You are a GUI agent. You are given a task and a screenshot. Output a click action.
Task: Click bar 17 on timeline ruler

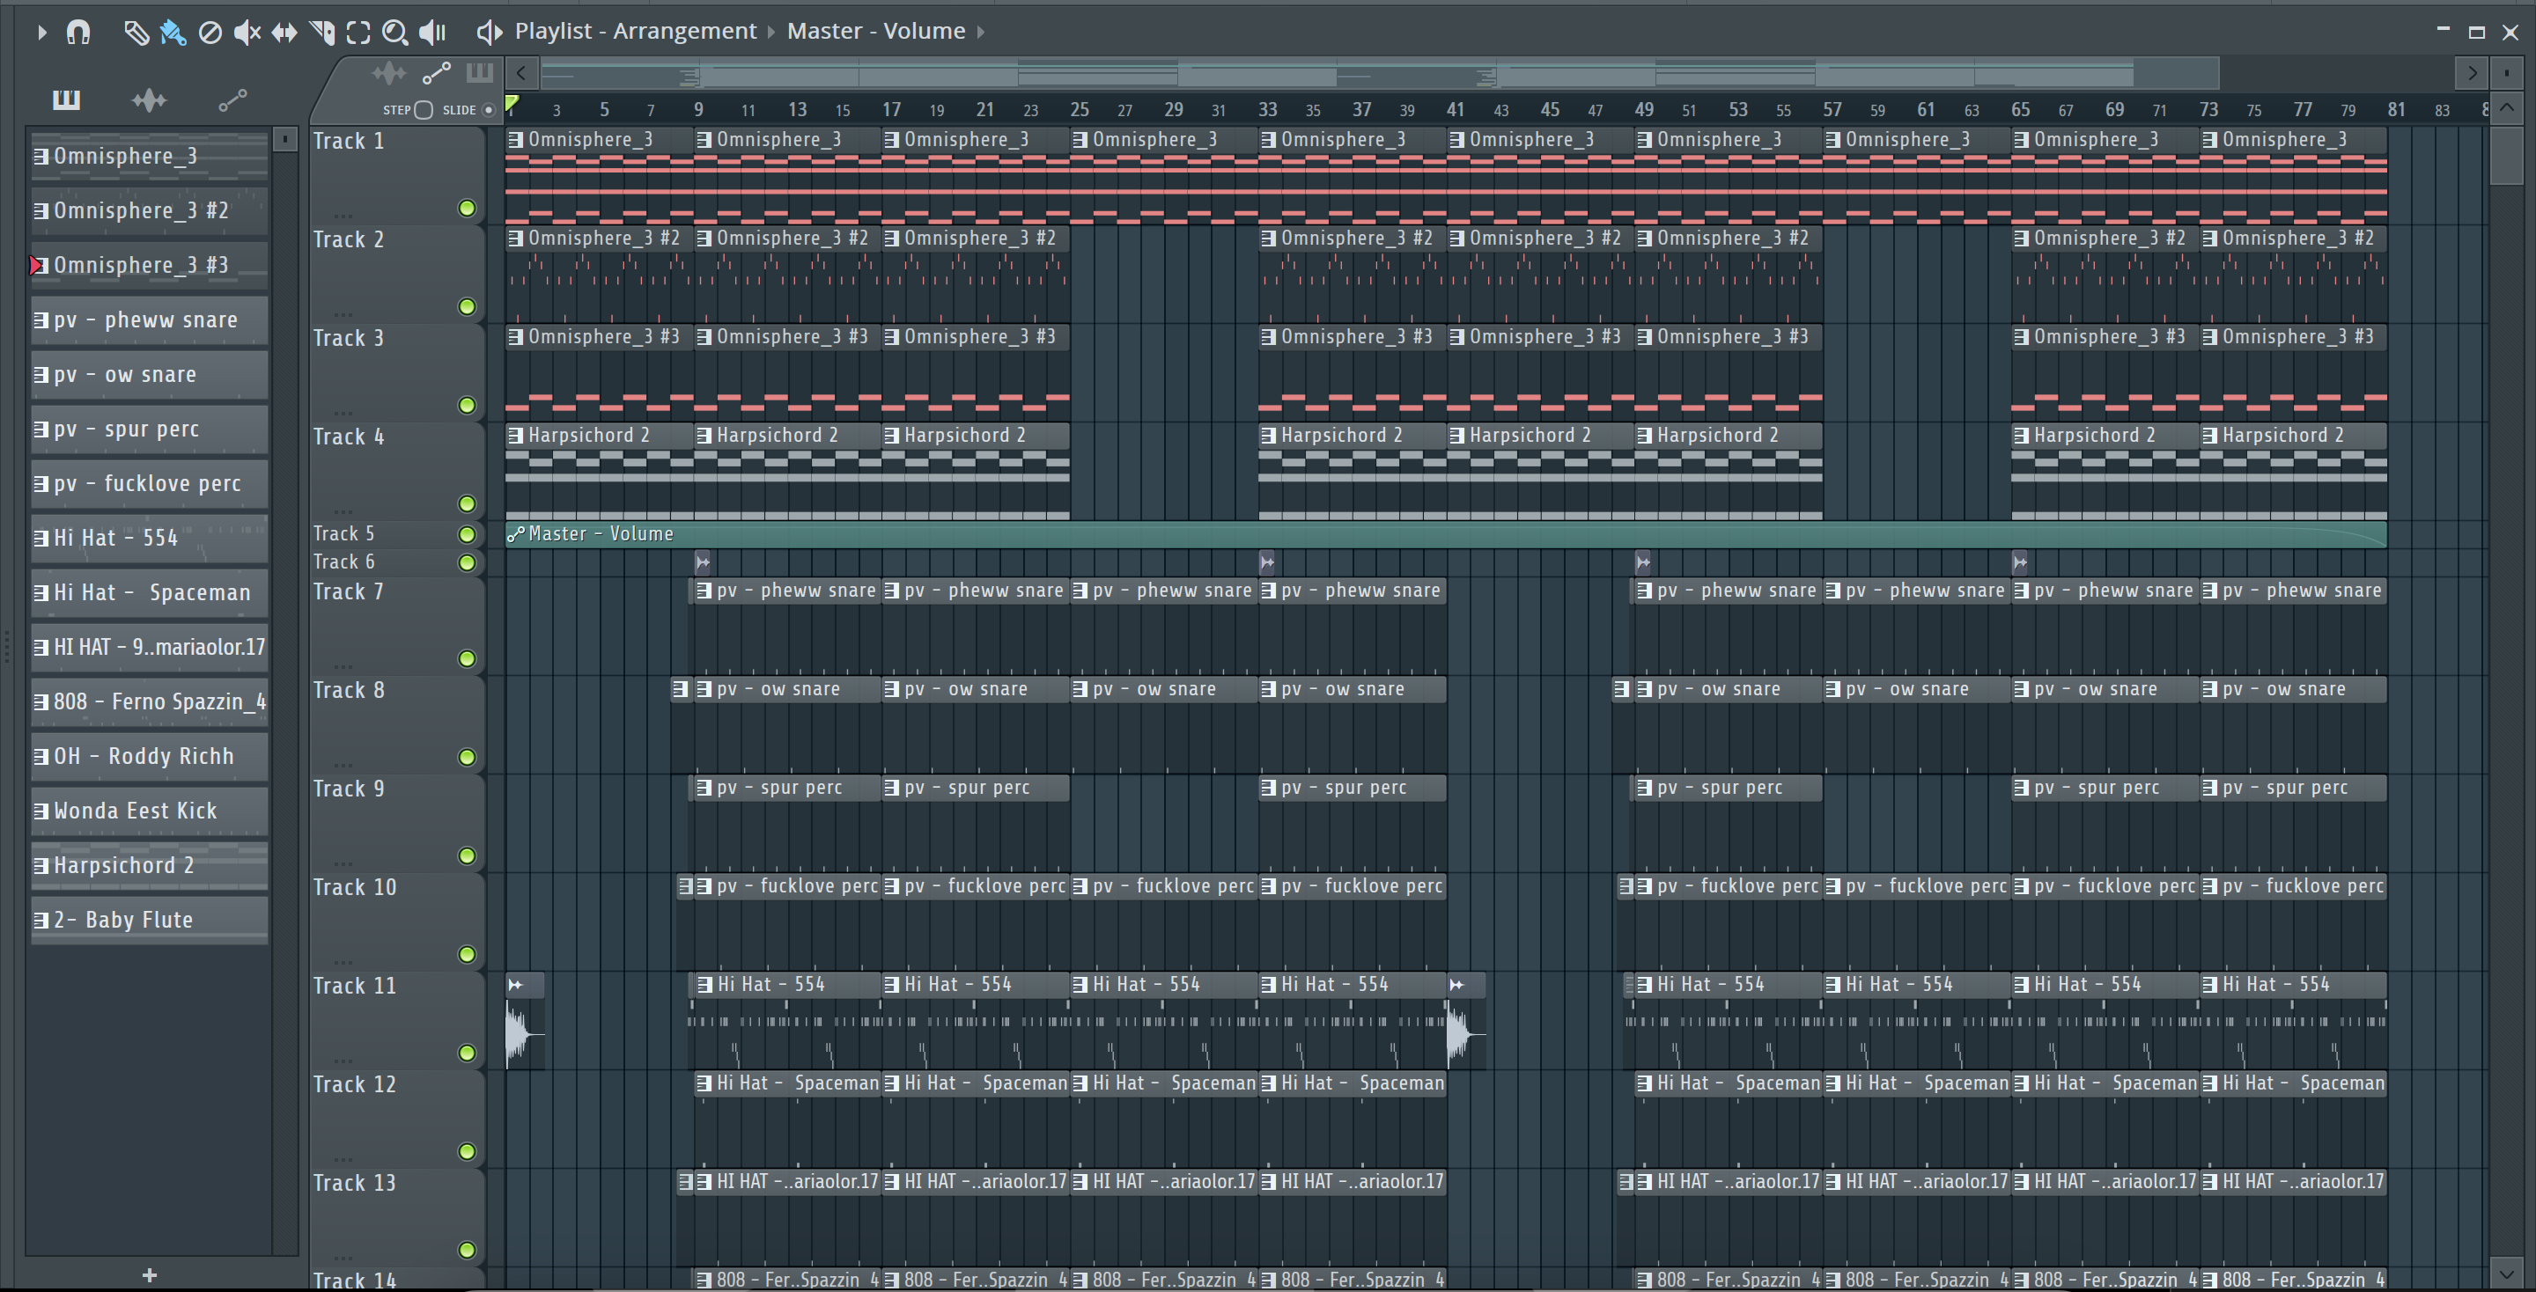coord(891,109)
